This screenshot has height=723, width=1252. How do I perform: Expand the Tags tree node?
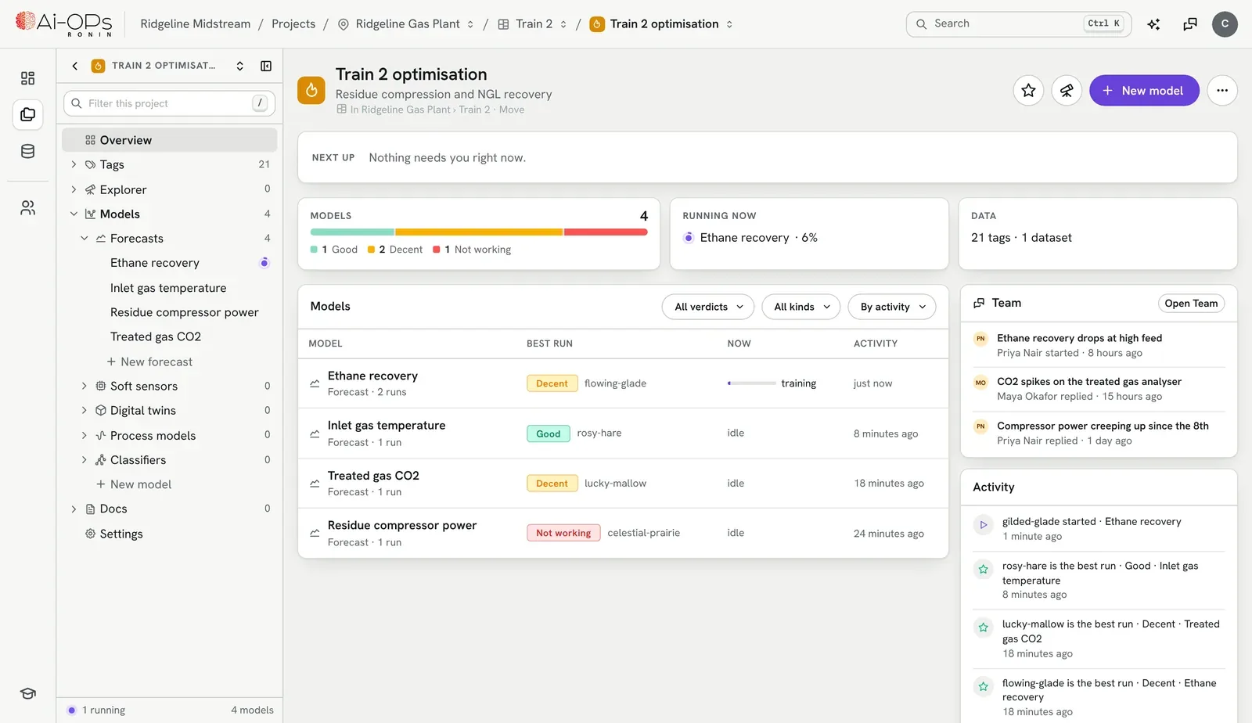click(74, 164)
